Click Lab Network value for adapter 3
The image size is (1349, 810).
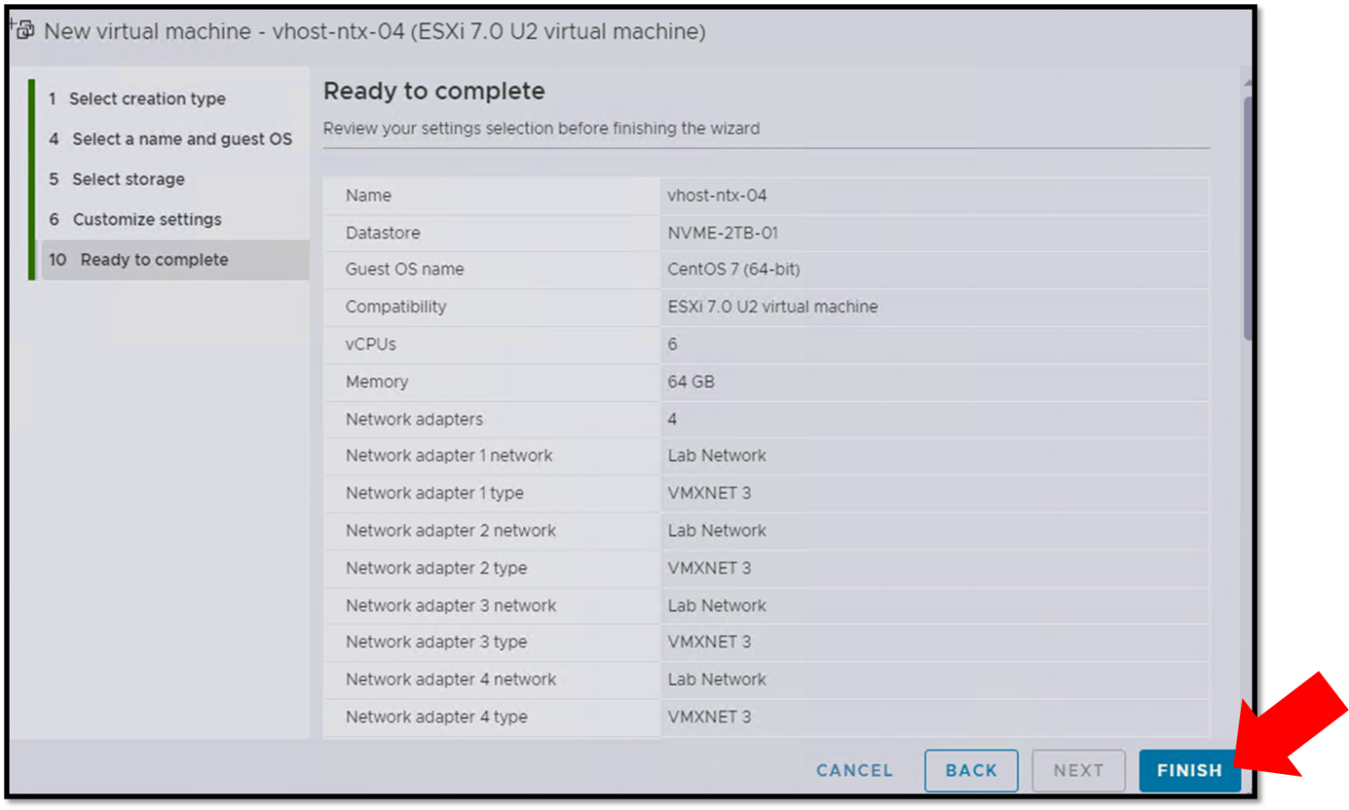[x=717, y=606]
